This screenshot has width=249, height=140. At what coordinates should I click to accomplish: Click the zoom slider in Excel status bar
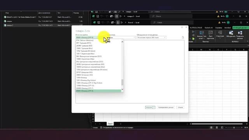pos(234,128)
